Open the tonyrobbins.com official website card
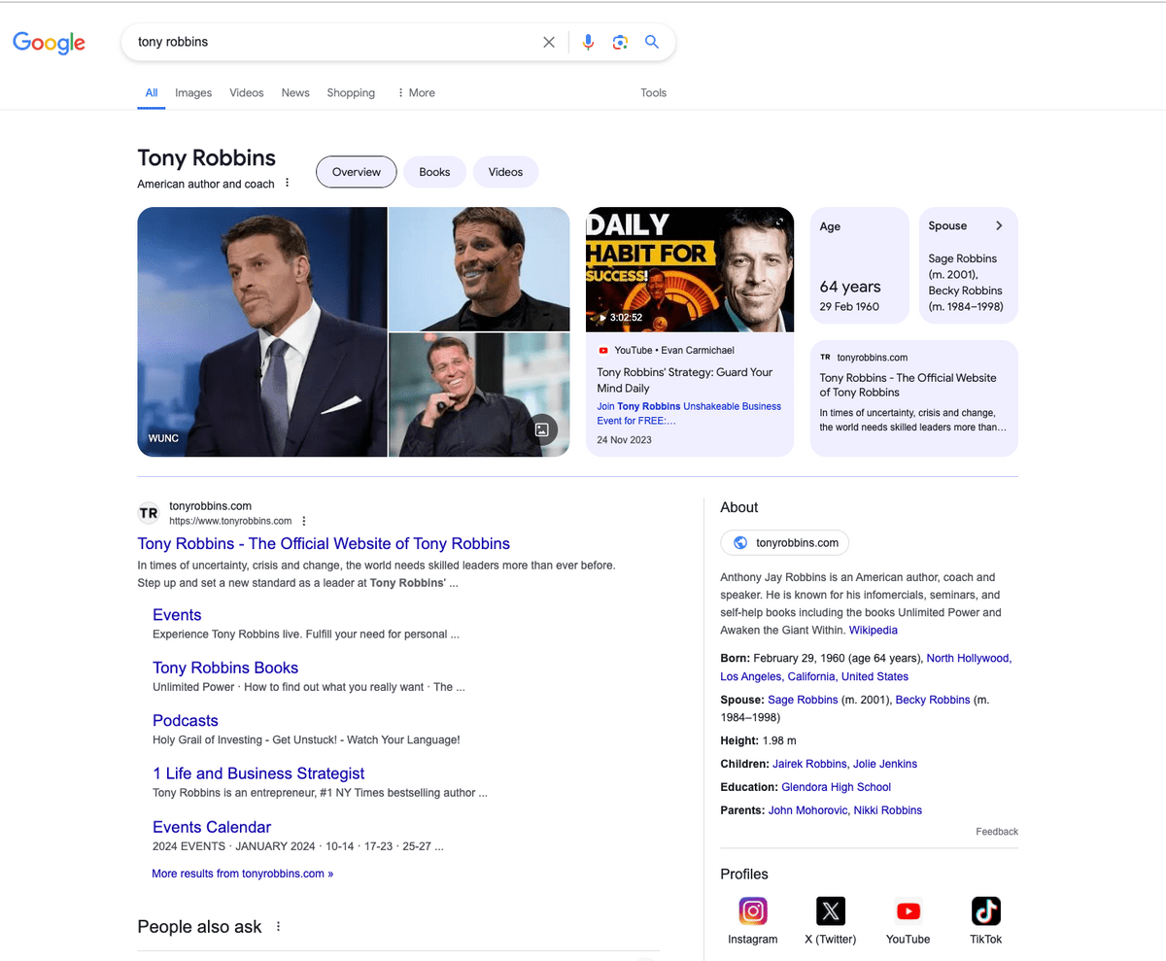1166x961 pixels. coord(914,398)
